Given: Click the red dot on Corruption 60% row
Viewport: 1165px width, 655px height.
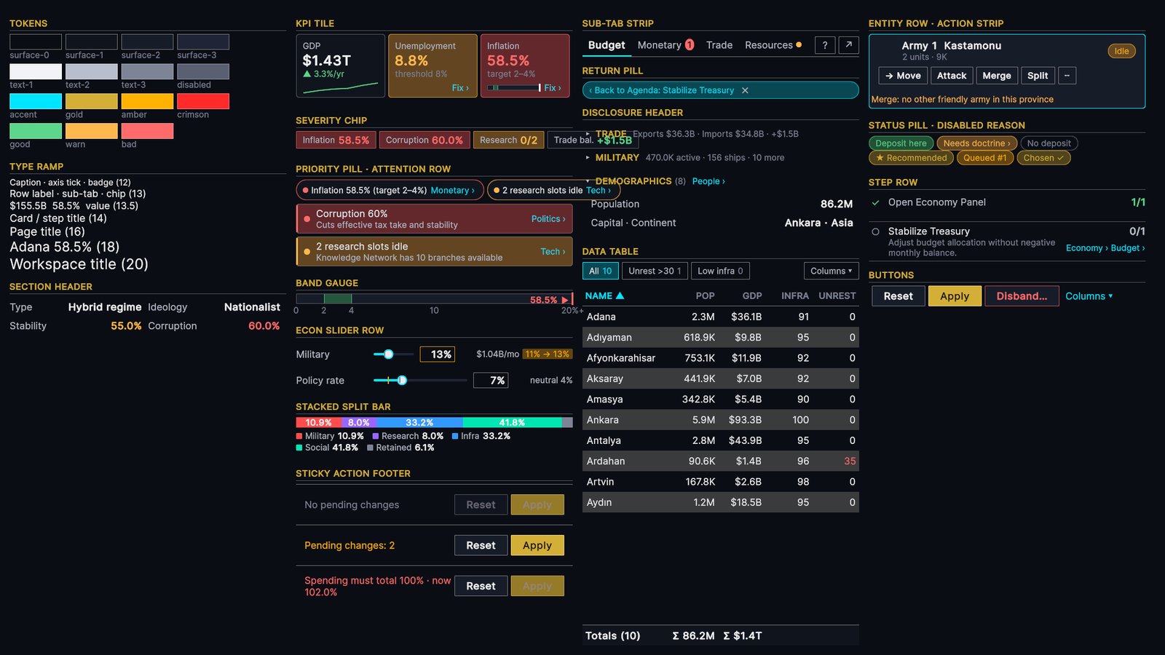Looking at the screenshot, I should pyautogui.click(x=307, y=218).
